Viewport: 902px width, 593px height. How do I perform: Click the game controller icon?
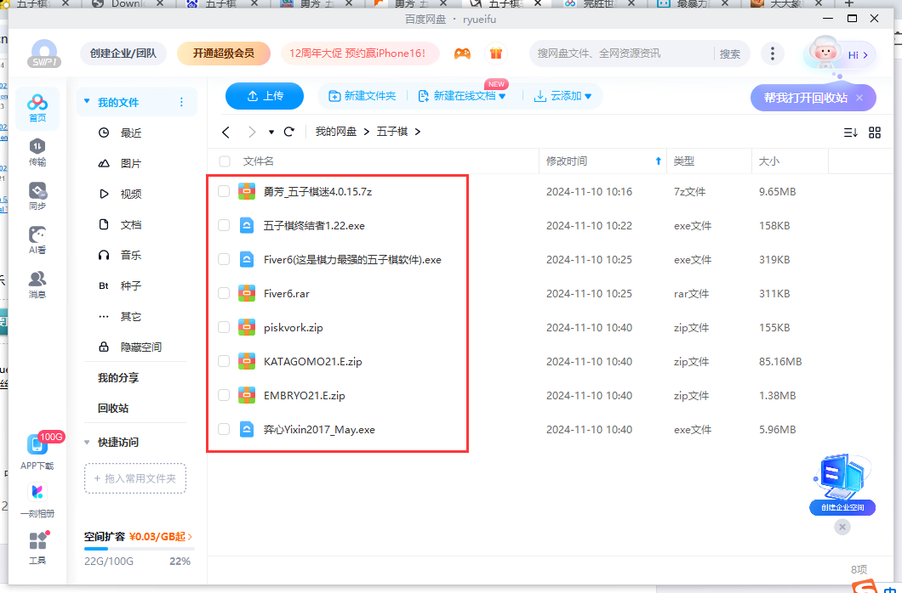click(x=462, y=54)
